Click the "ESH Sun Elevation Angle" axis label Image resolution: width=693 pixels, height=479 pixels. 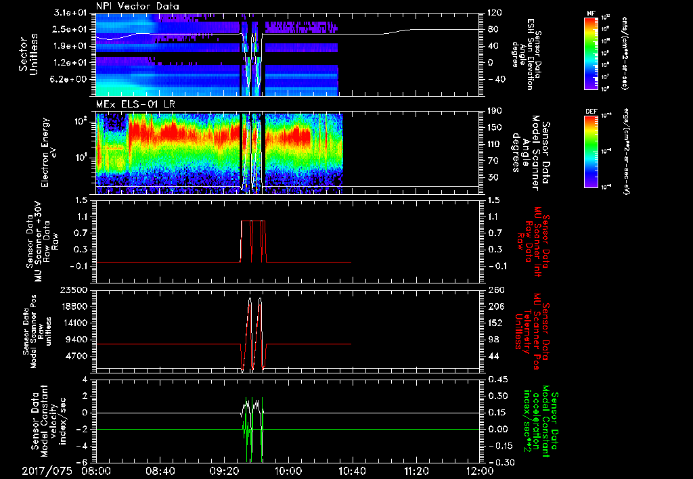(527, 54)
